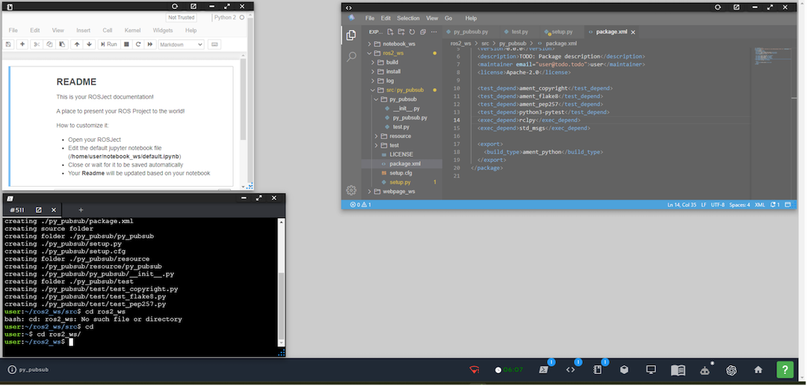Click the Jupyter save notebook icon
The image size is (807, 386).
[8, 44]
